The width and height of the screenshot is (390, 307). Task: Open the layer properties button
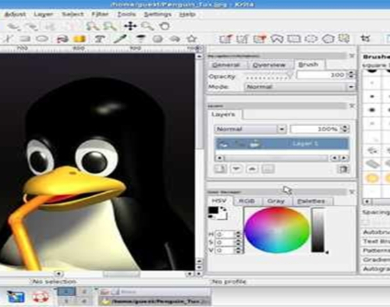click(268, 169)
